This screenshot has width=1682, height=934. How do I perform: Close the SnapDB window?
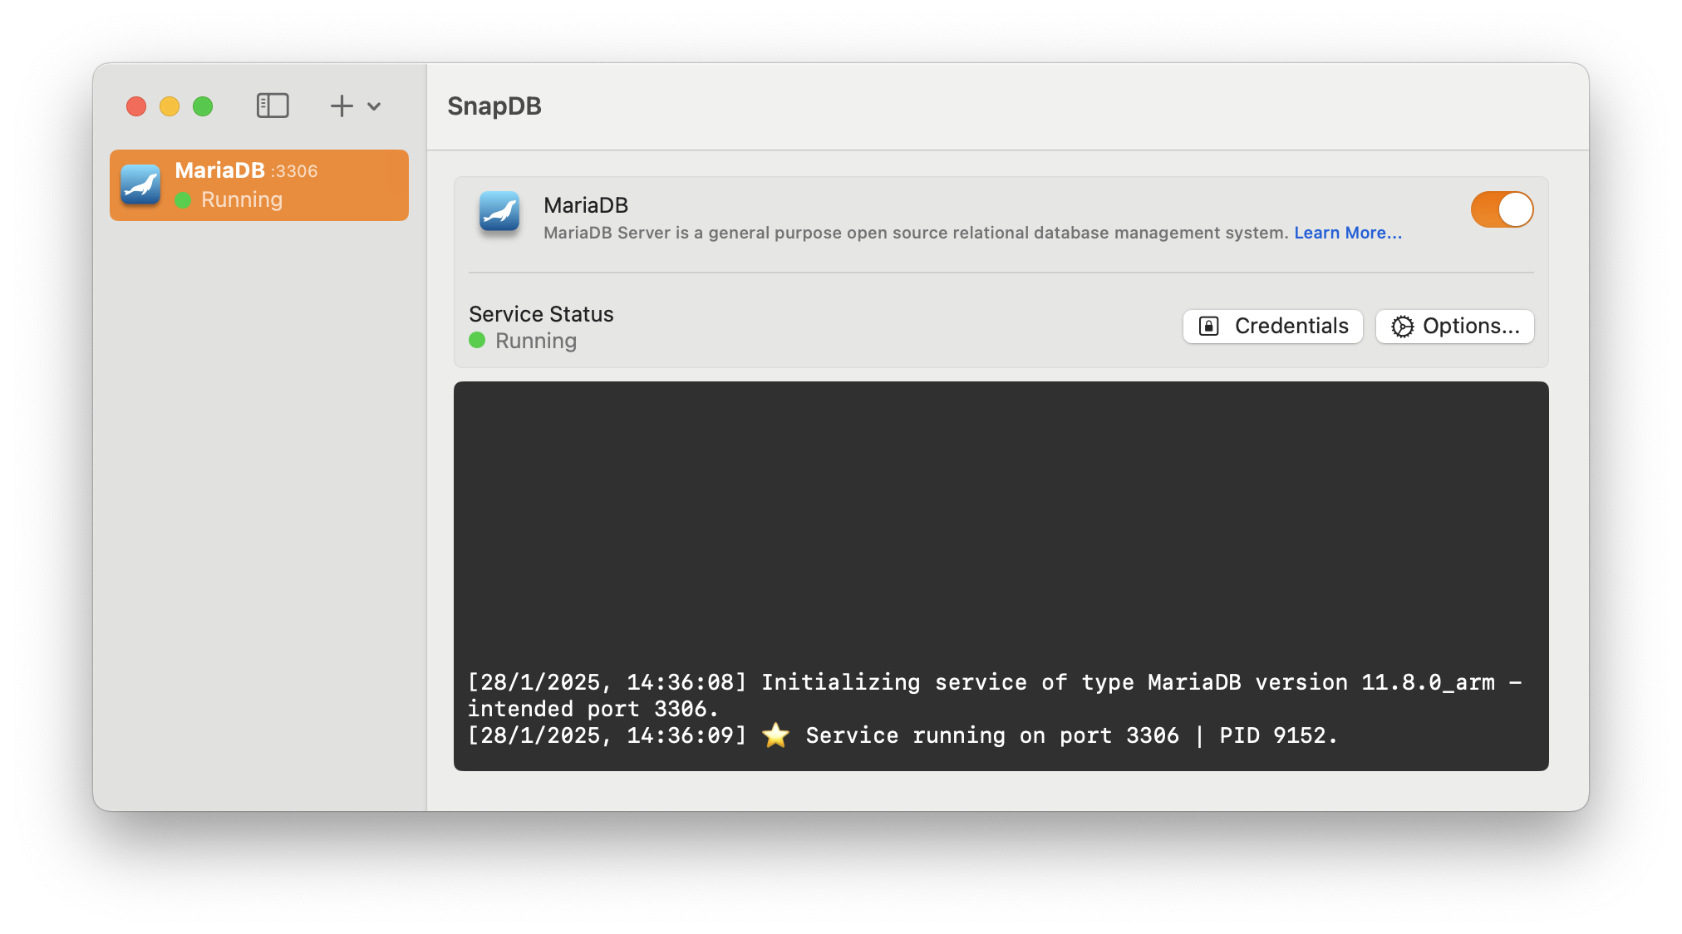point(136,106)
